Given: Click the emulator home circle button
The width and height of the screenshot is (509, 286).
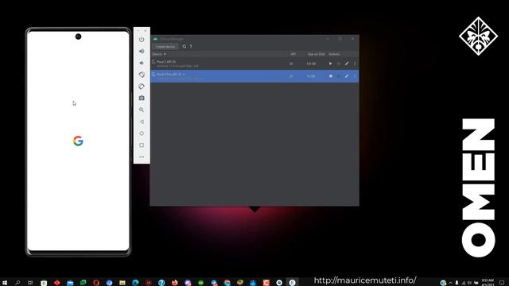Looking at the screenshot, I should click(142, 133).
